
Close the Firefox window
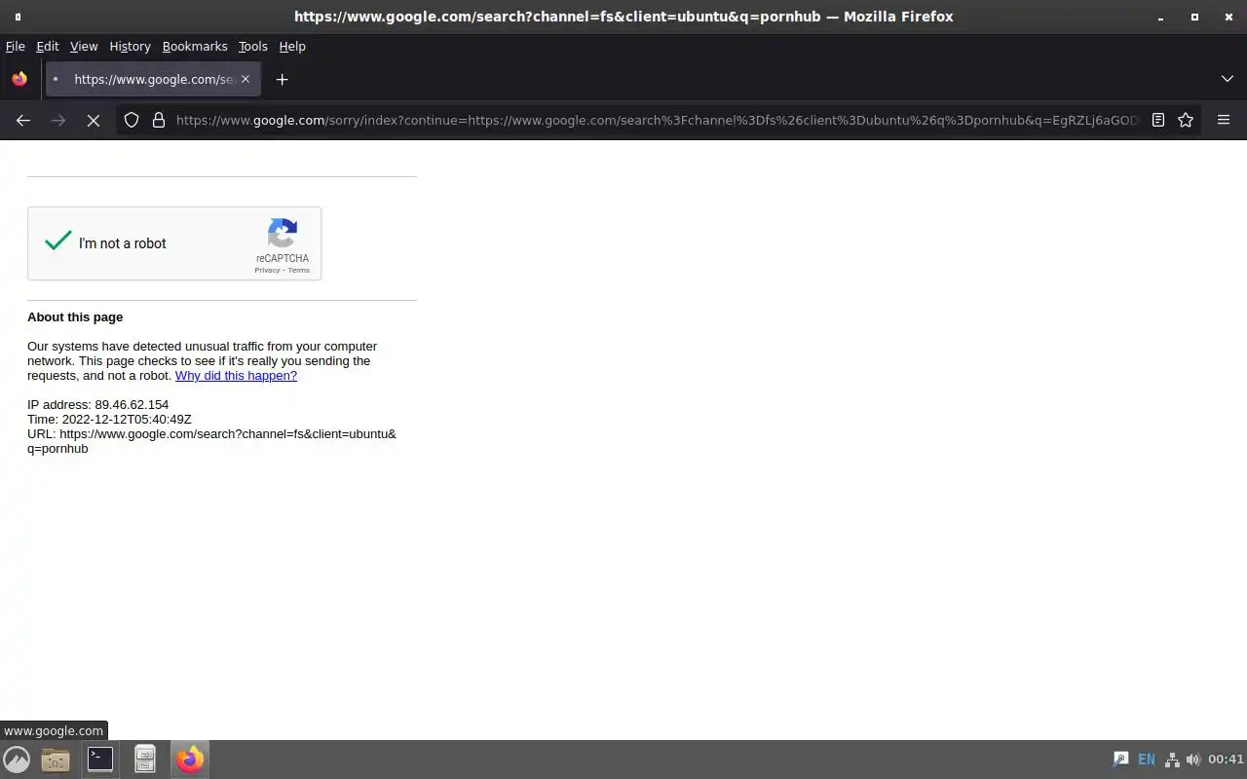tap(1228, 17)
